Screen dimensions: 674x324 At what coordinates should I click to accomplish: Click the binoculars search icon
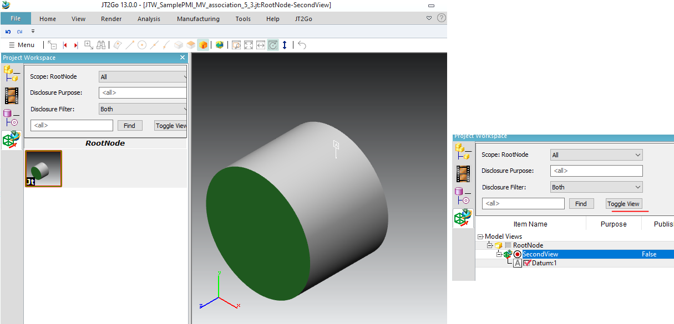[x=100, y=45]
